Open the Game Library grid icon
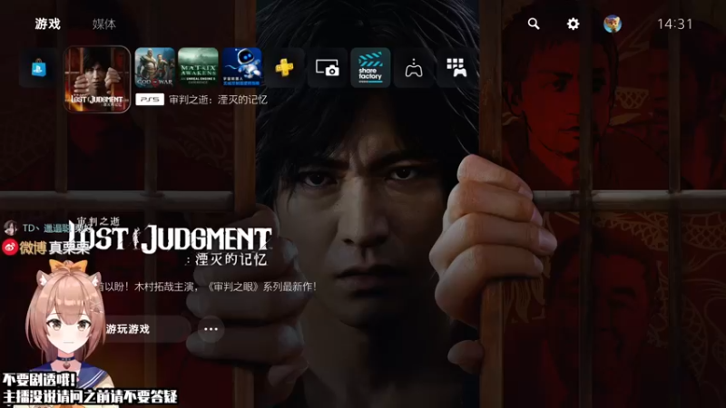This screenshot has width=726, height=408. pos(456,68)
